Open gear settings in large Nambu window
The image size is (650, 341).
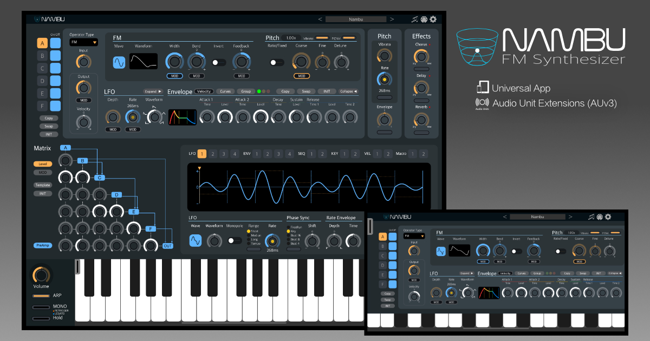pyautogui.click(x=433, y=19)
